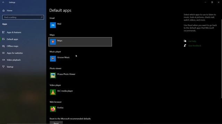Image resolution: width=222 pixels, height=124 pixels.
Task: Change default web browser Firefox
Action: (80, 109)
